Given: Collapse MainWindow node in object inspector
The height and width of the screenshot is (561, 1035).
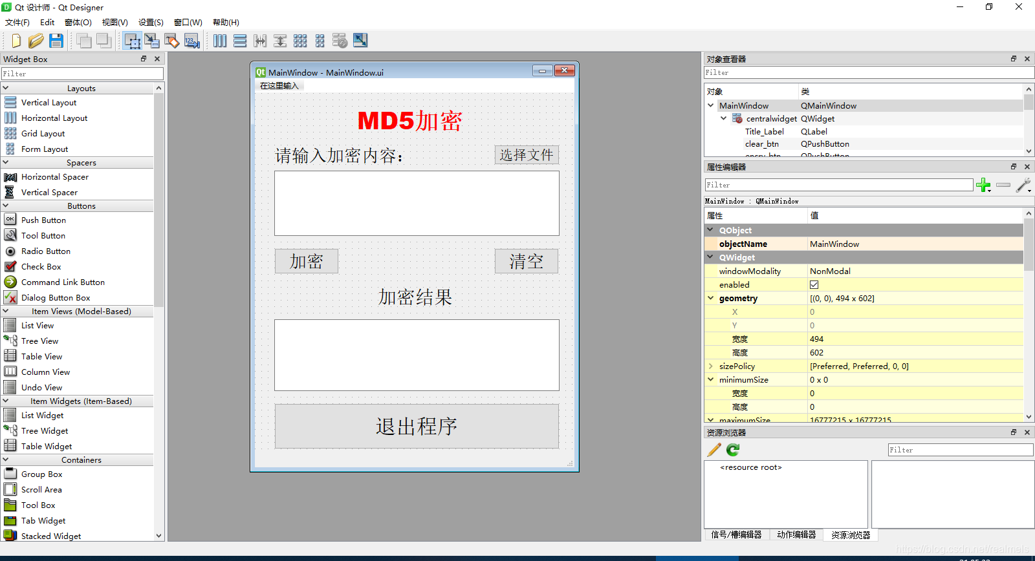Looking at the screenshot, I should click(711, 105).
